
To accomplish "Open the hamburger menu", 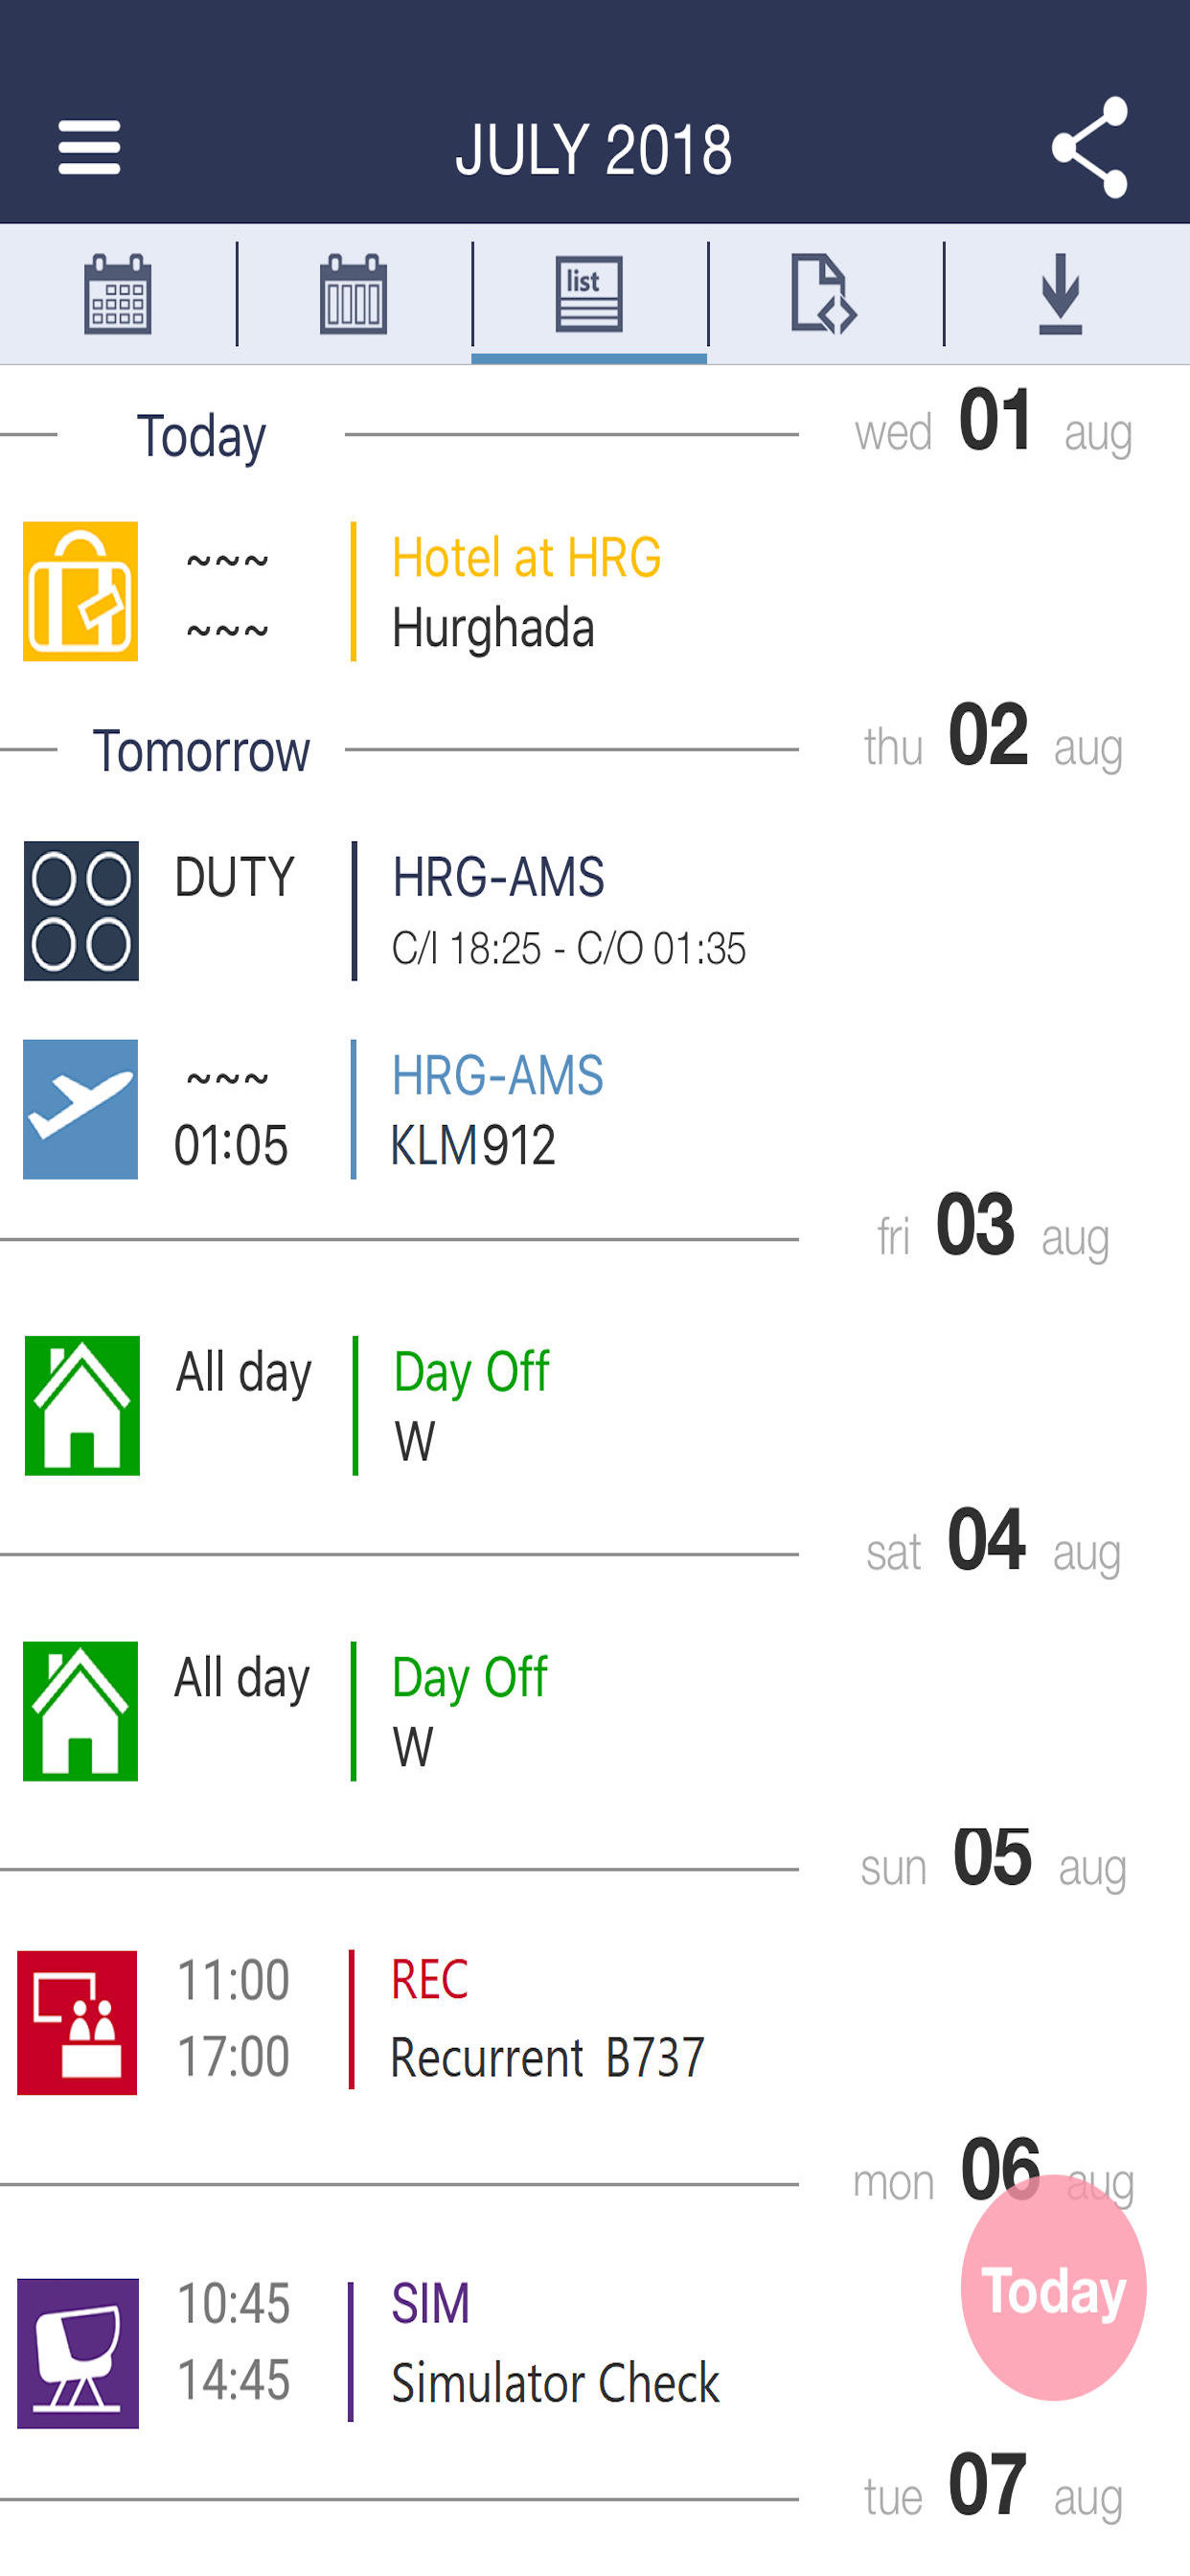I will [x=89, y=148].
